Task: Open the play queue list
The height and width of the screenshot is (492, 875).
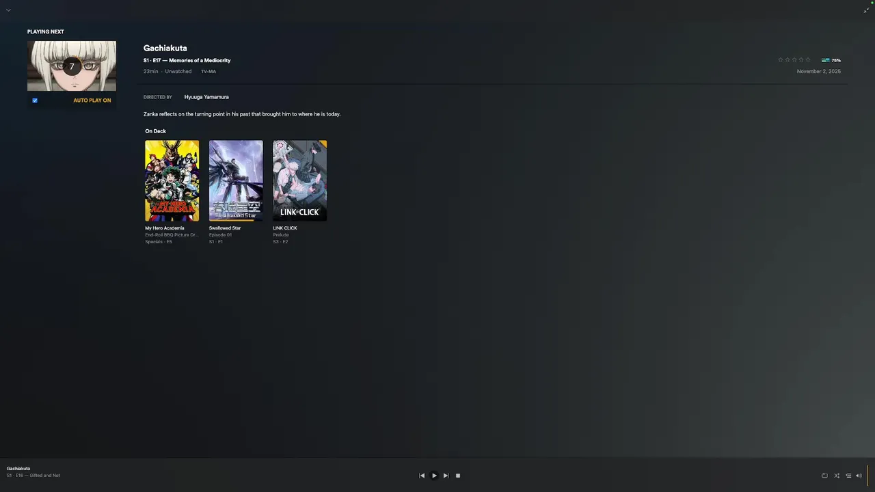Action: pyautogui.click(x=848, y=476)
